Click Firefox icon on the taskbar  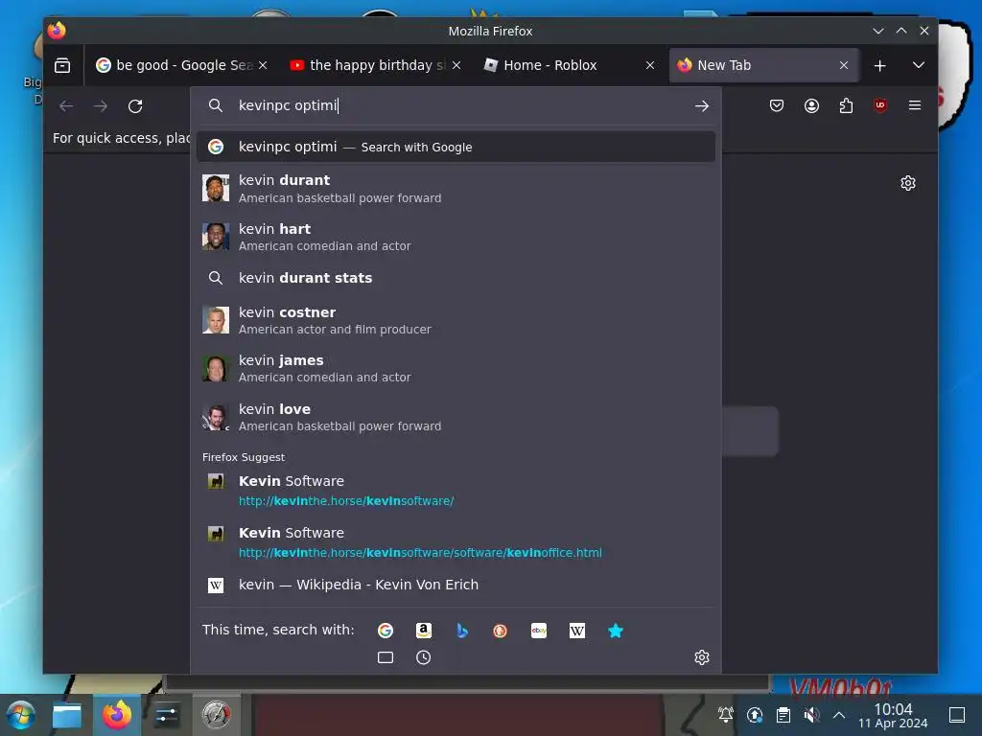pyautogui.click(x=117, y=715)
